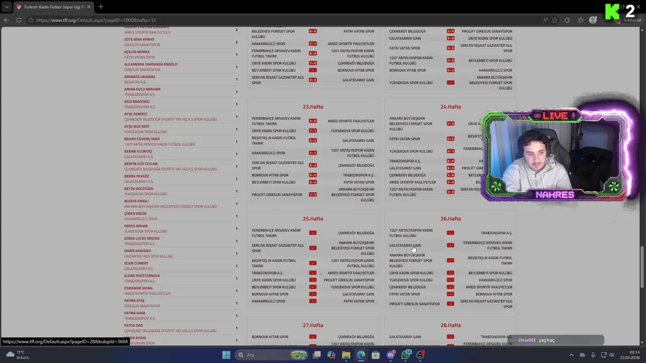The image size is (646, 363).
Task: Click the 28.Hafta heading
Action: (x=451, y=325)
